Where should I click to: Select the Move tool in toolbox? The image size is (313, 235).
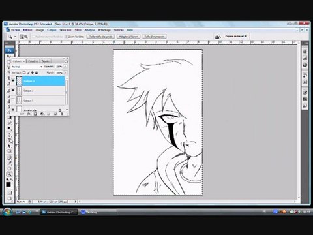9,57
